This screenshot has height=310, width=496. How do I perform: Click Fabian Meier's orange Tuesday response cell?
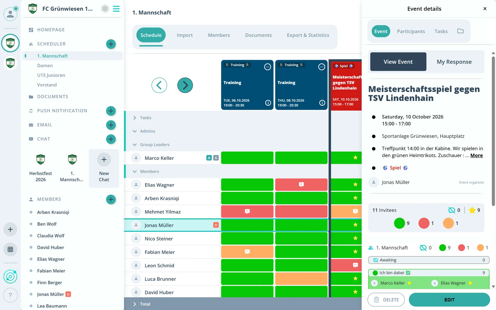point(247,252)
